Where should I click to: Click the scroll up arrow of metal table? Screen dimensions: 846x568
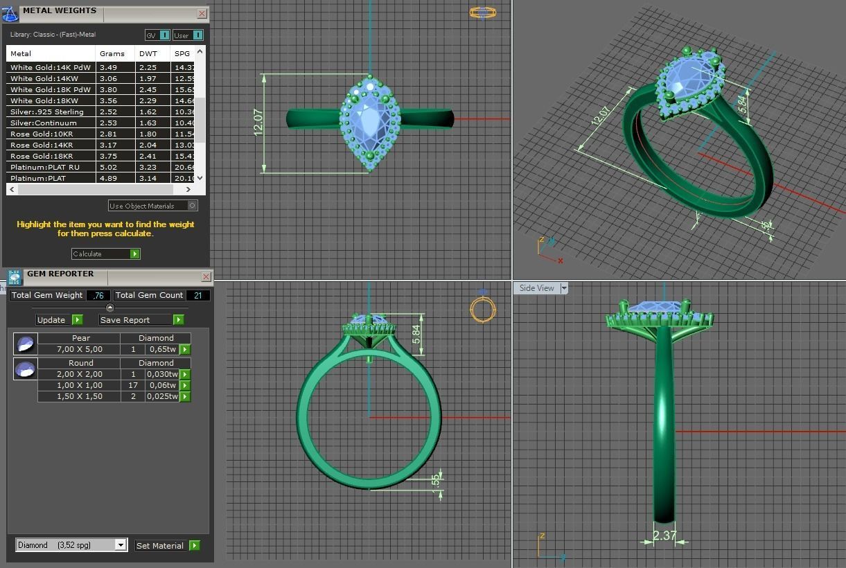(x=200, y=51)
